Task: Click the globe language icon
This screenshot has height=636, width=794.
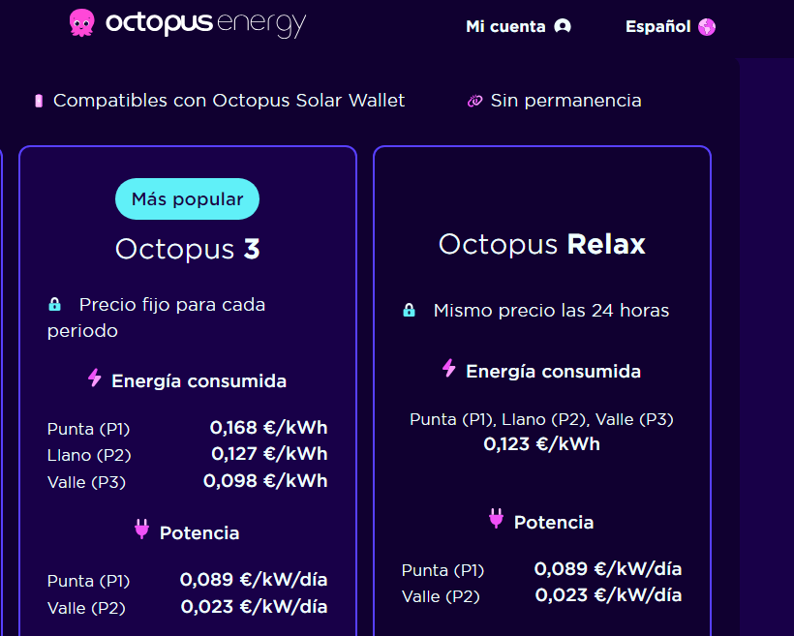Action: 707,26
